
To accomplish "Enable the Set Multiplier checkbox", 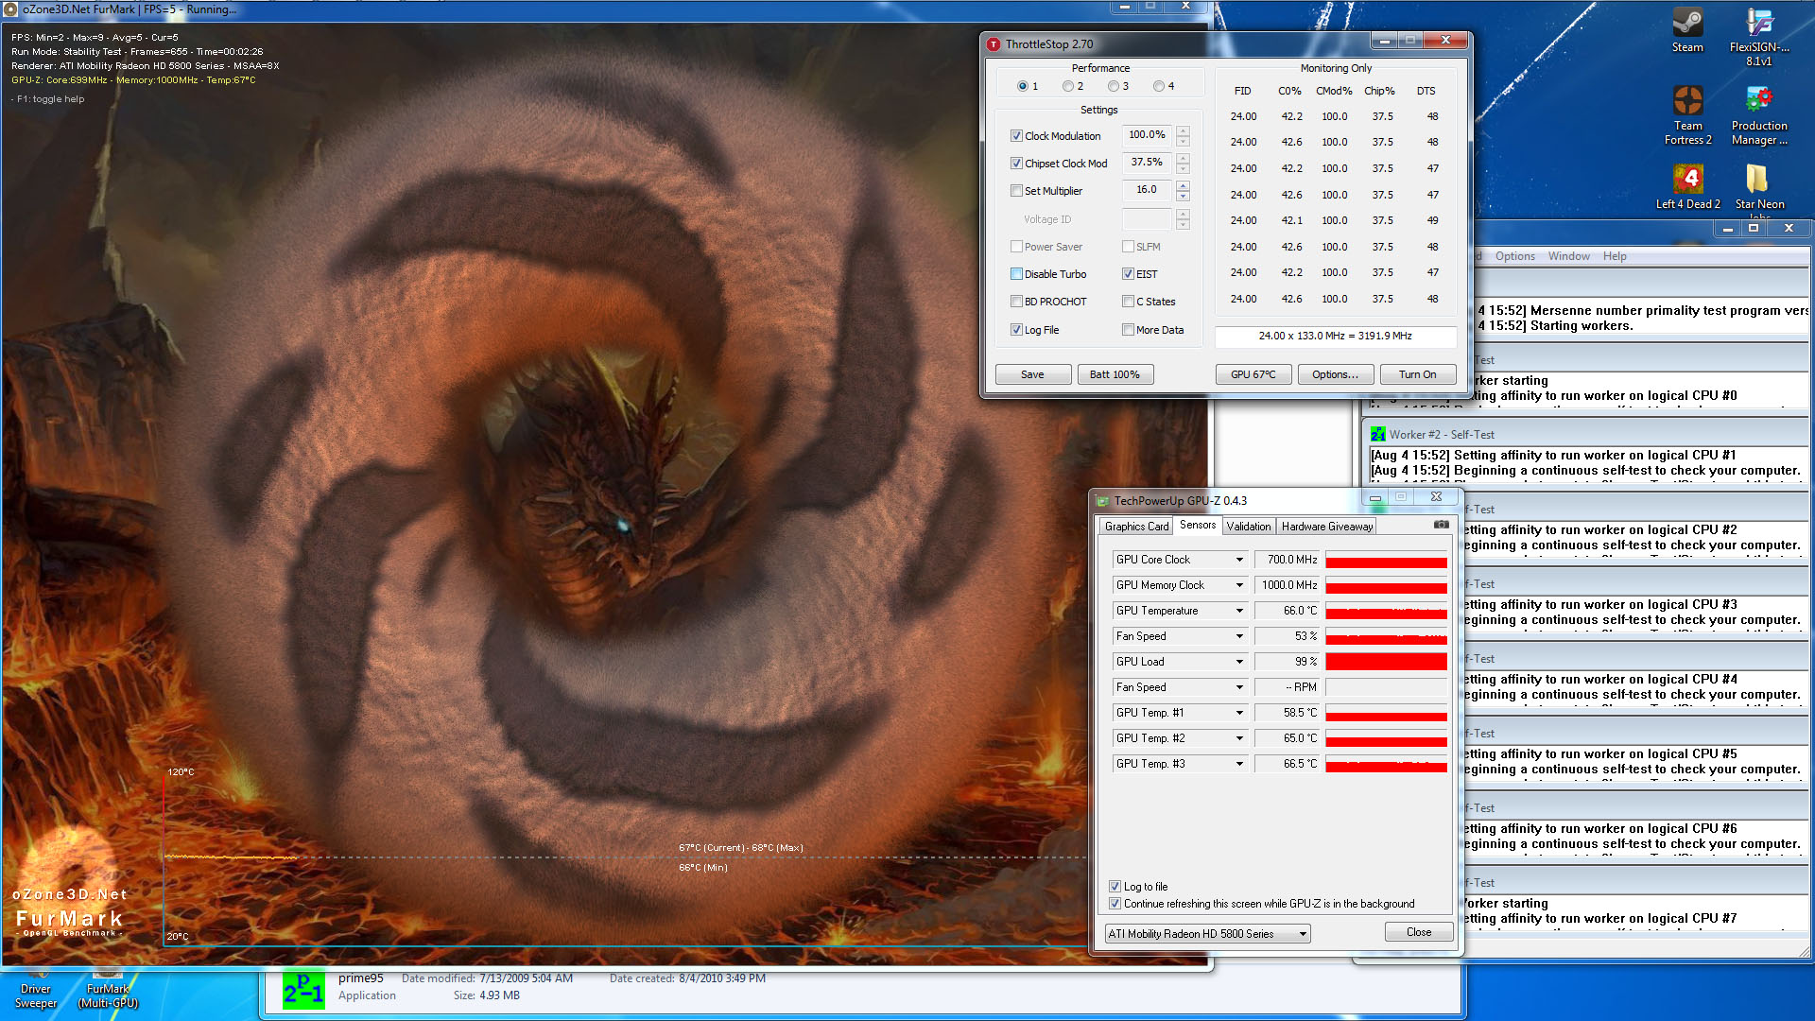I will (x=1016, y=191).
